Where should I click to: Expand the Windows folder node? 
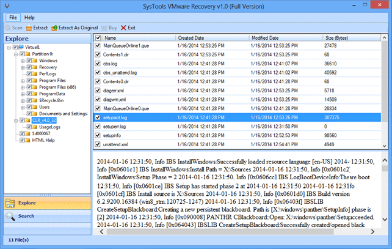point(23,61)
